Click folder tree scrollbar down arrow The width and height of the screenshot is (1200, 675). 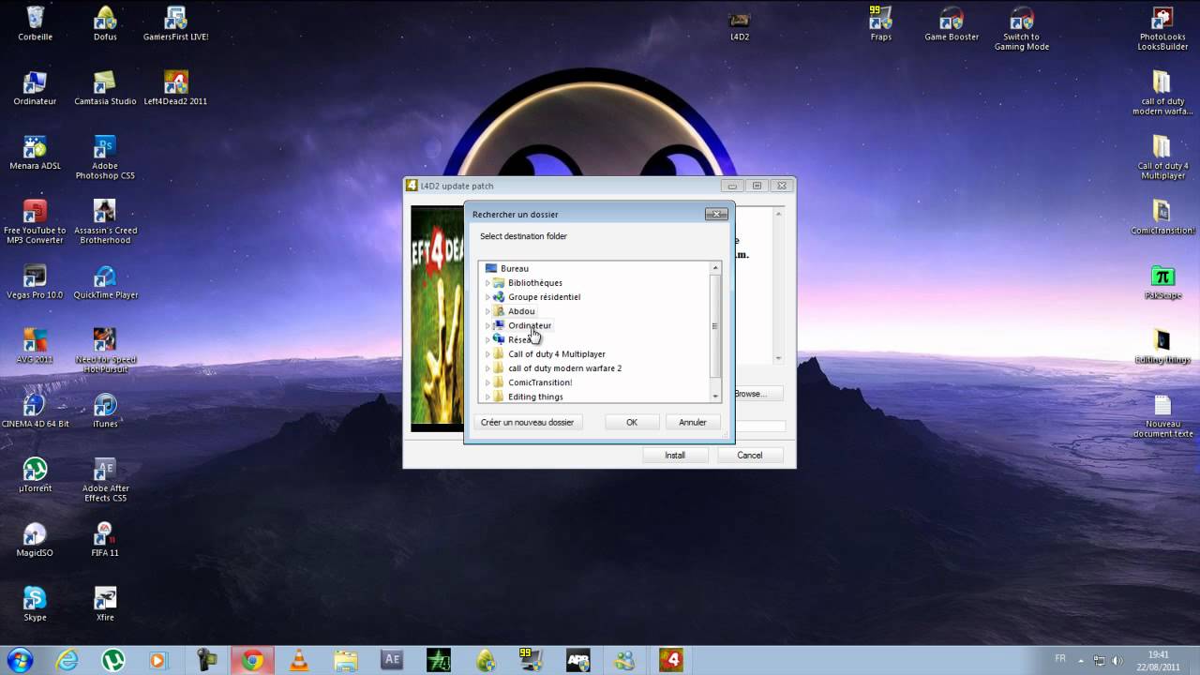[715, 397]
